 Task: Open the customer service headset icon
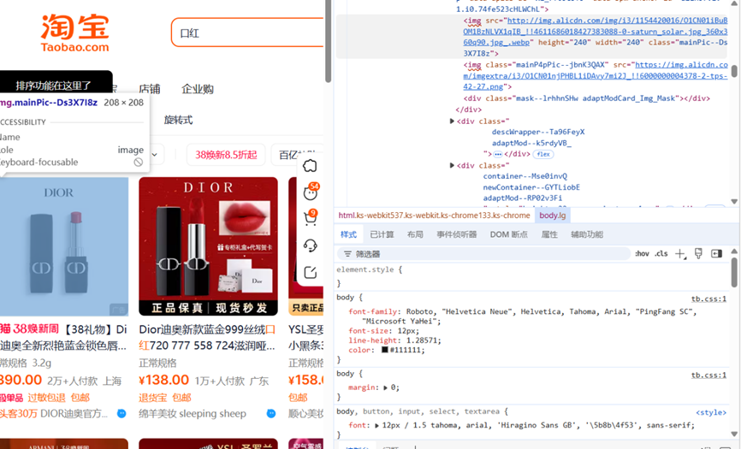310,245
